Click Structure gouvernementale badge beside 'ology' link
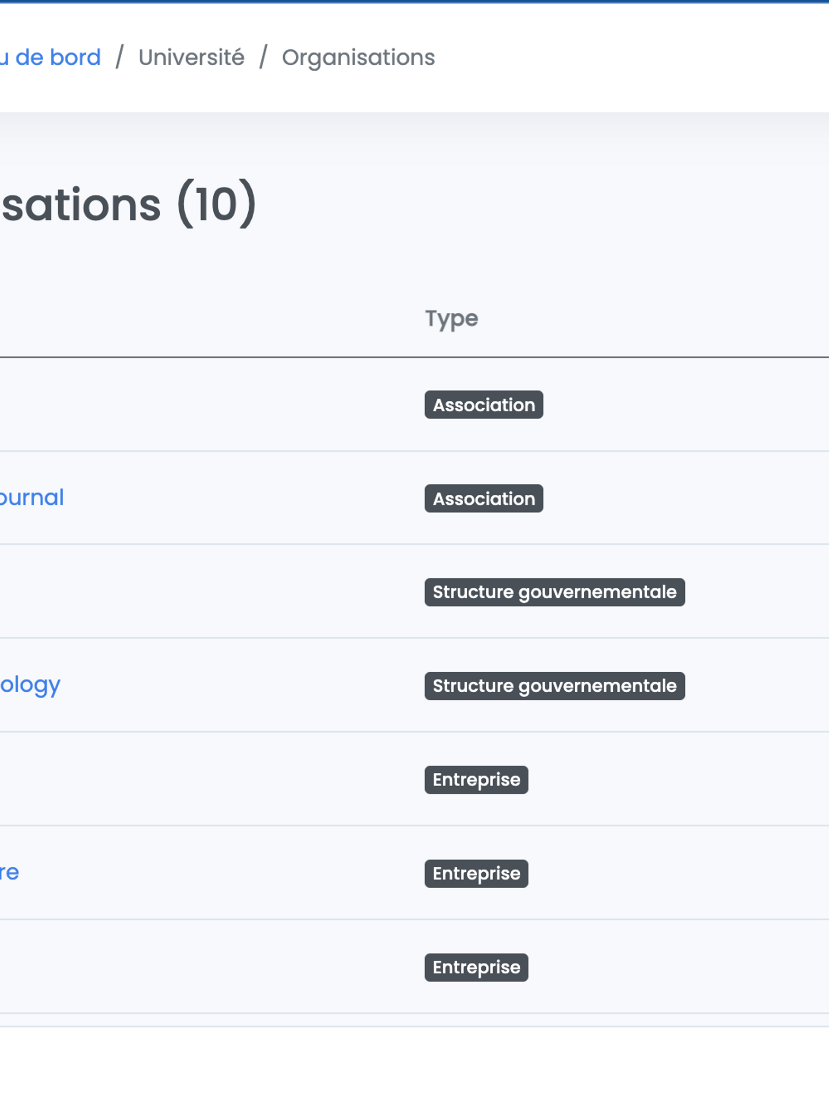The width and height of the screenshot is (829, 1106). [554, 686]
